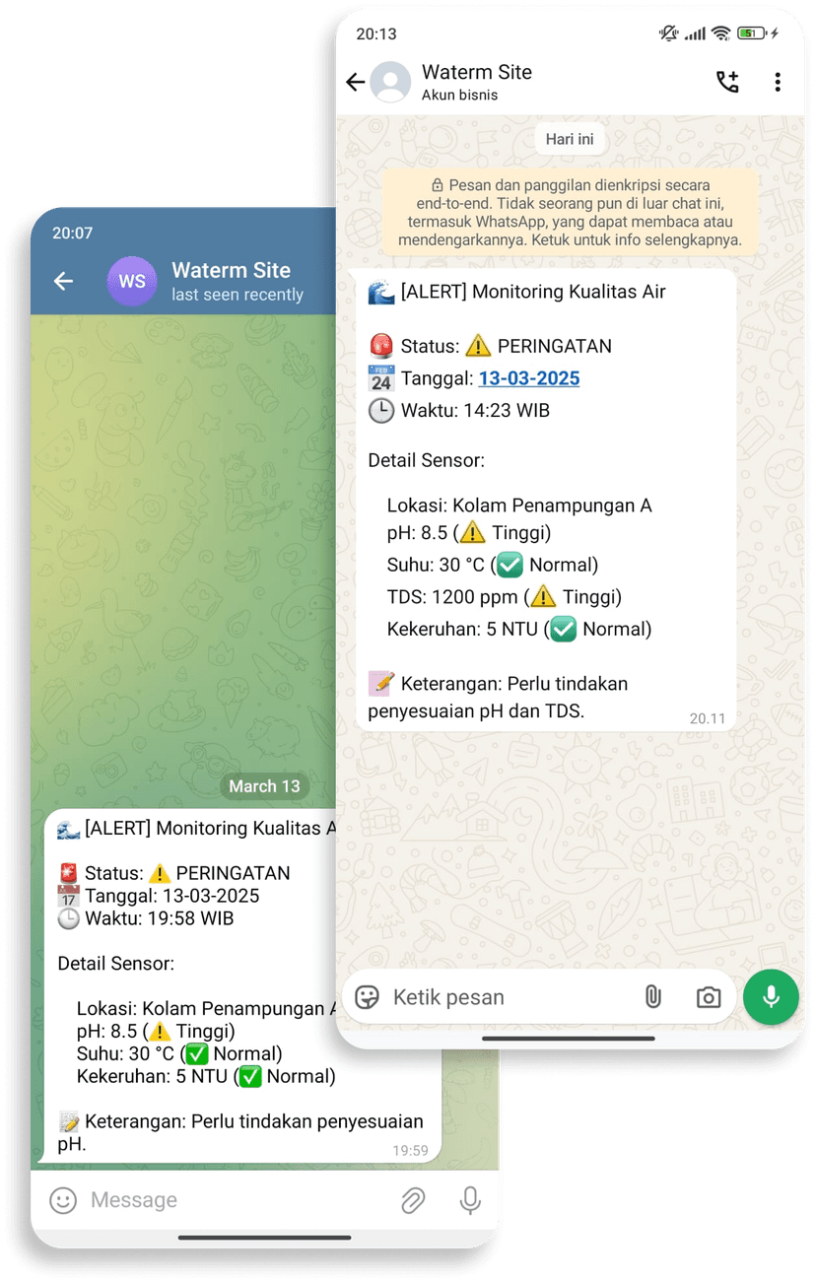Tap the 'March 13' date badge

(264, 786)
